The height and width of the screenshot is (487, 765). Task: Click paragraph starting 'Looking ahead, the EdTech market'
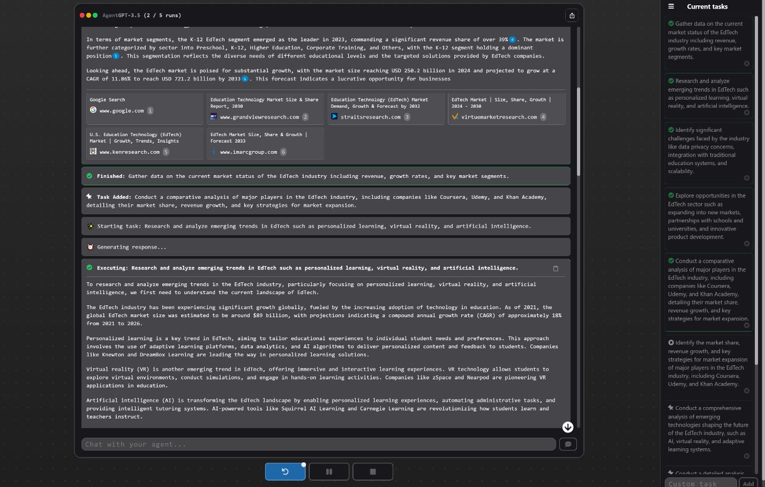(320, 74)
